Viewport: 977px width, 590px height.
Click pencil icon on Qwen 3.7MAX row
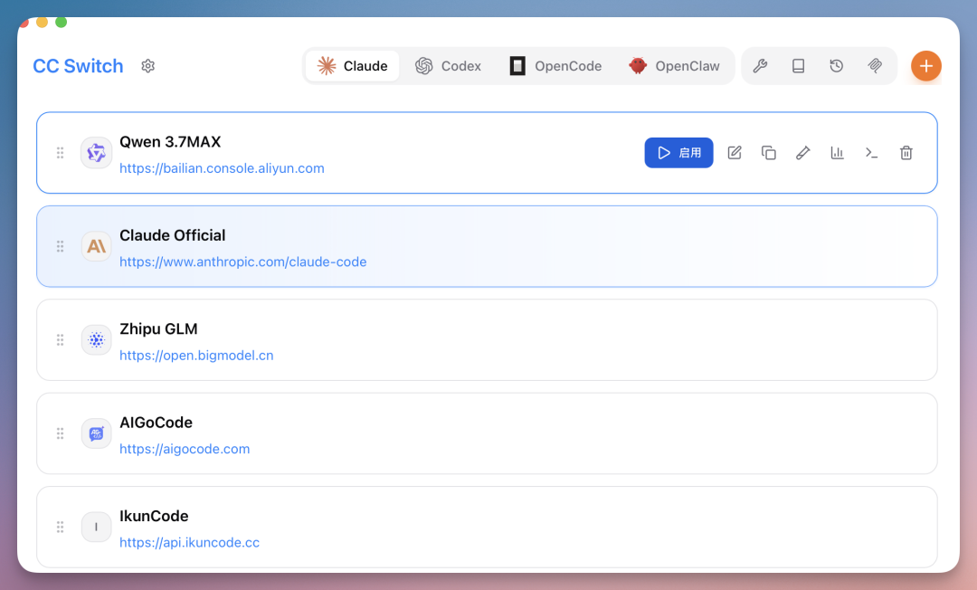click(x=803, y=153)
